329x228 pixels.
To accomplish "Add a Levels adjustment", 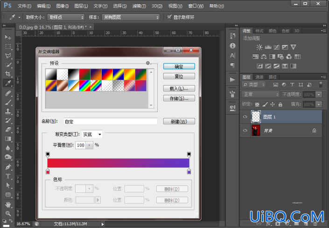I will coord(268,47).
